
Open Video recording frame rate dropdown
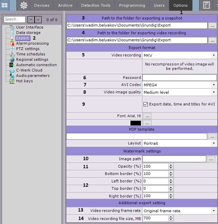point(179,211)
